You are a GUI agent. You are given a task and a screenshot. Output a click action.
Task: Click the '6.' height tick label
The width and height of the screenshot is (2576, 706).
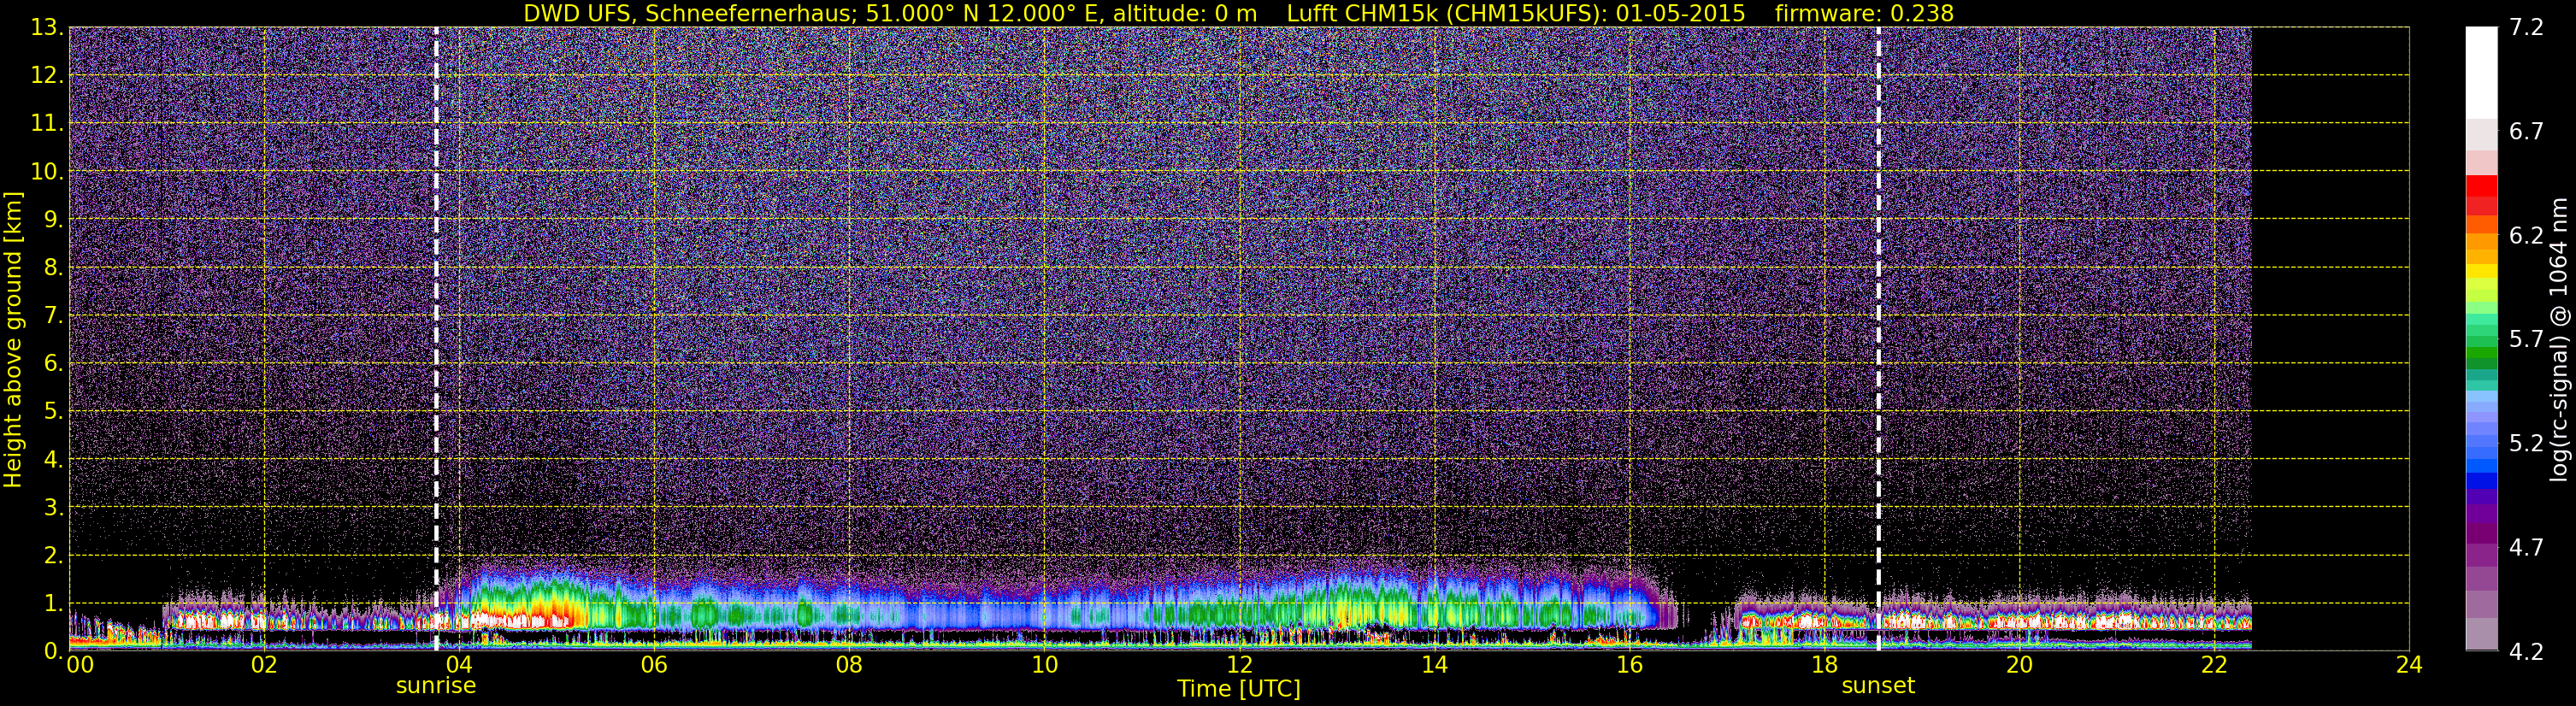53,363
